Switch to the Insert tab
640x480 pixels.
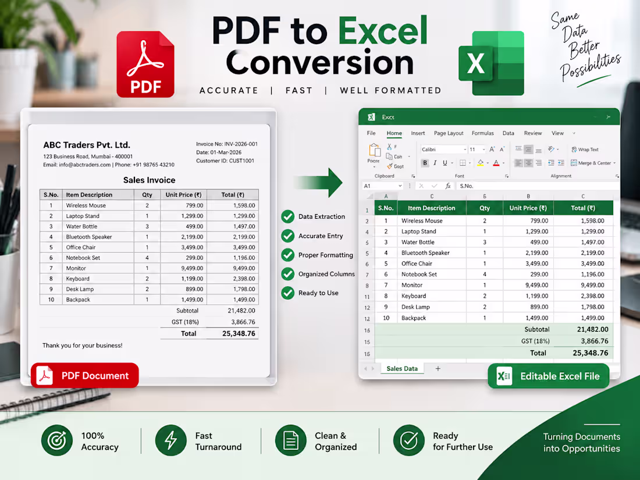pyautogui.click(x=418, y=133)
